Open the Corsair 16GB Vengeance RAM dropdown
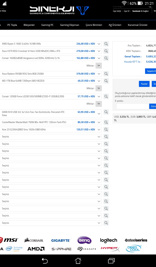 point(99,58)
